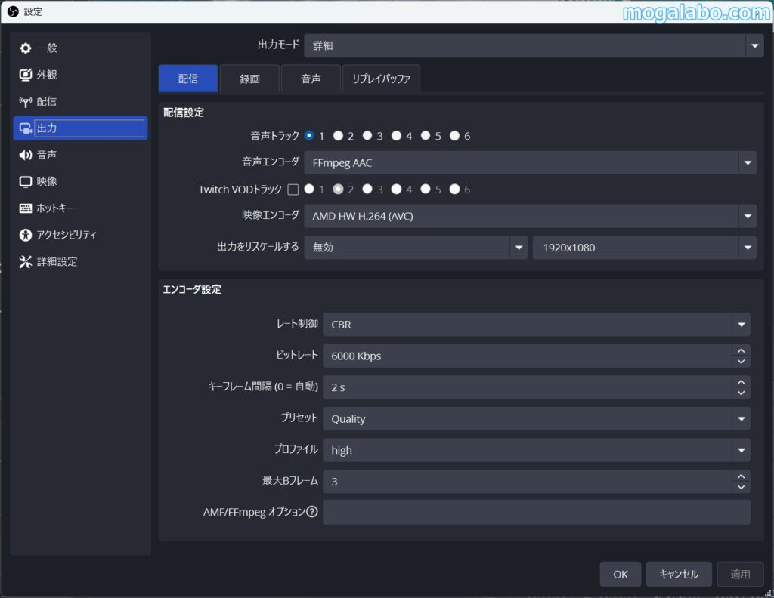Image resolution: width=774 pixels, height=598 pixels.
Task: Click the Appearance (外観) sidebar icon
Action: 25,75
